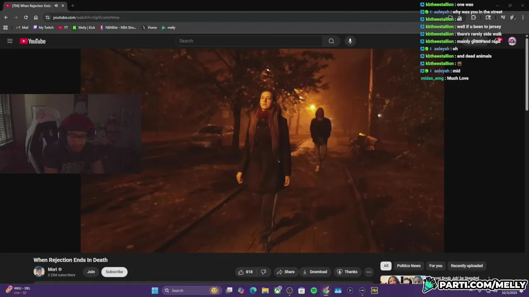Select the All filter chip
Image resolution: width=529 pixels, height=297 pixels.
(386, 266)
